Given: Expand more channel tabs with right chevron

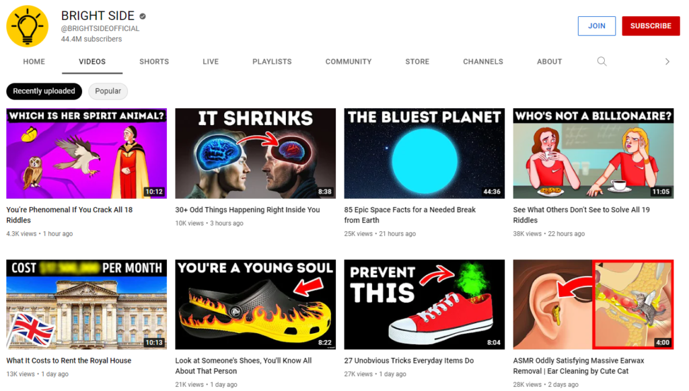Looking at the screenshot, I should tap(667, 61).
